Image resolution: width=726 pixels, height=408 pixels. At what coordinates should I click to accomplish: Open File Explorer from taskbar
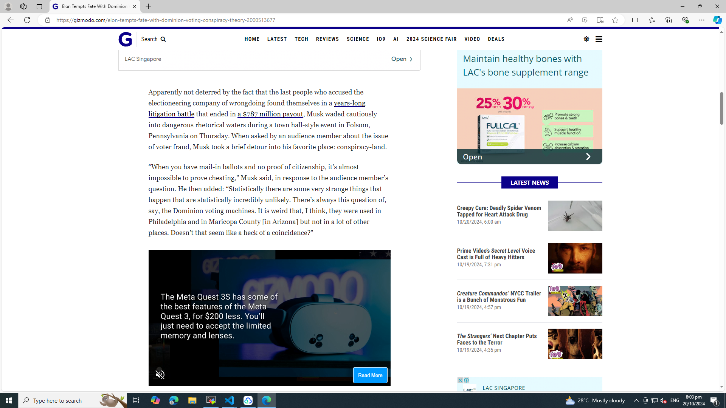point(192,400)
